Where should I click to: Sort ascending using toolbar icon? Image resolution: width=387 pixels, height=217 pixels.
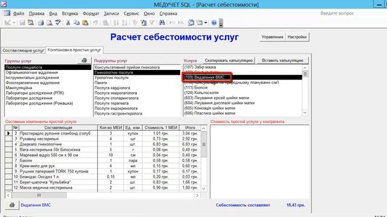click(x=116, y=23)
